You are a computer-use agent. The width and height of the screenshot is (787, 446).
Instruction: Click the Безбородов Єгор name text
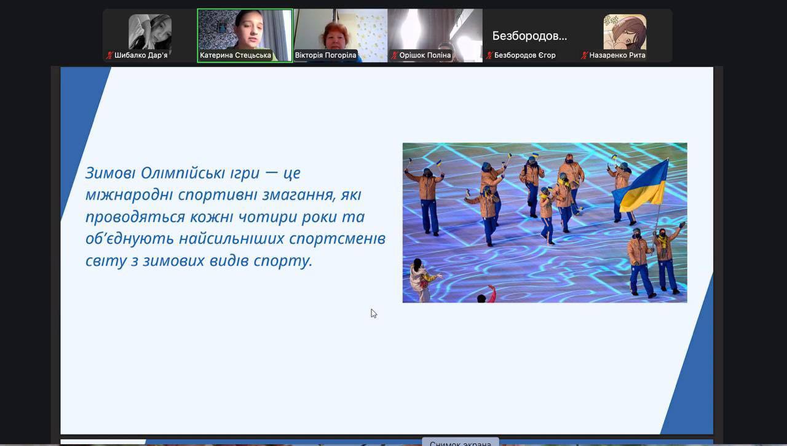tap(524, 55)
